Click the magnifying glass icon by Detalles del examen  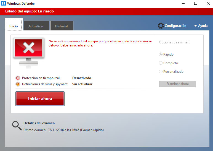17,126
